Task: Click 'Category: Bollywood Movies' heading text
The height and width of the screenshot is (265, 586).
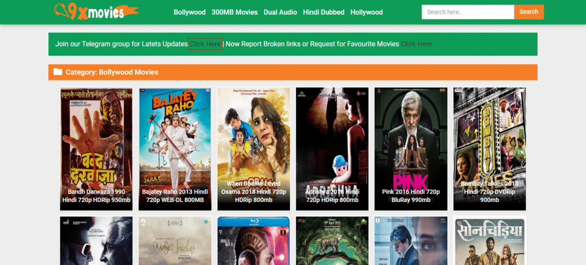Action: click(112, 72)
